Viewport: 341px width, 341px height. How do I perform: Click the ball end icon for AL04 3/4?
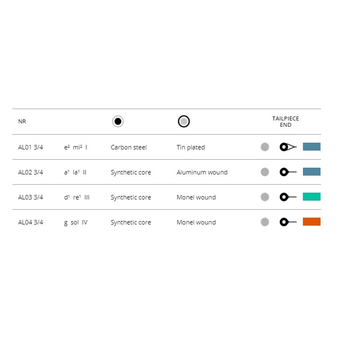(288, 222)
